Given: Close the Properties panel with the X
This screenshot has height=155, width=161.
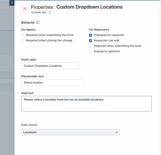Looking at the screenshot, I should click(x=12, y=3).
